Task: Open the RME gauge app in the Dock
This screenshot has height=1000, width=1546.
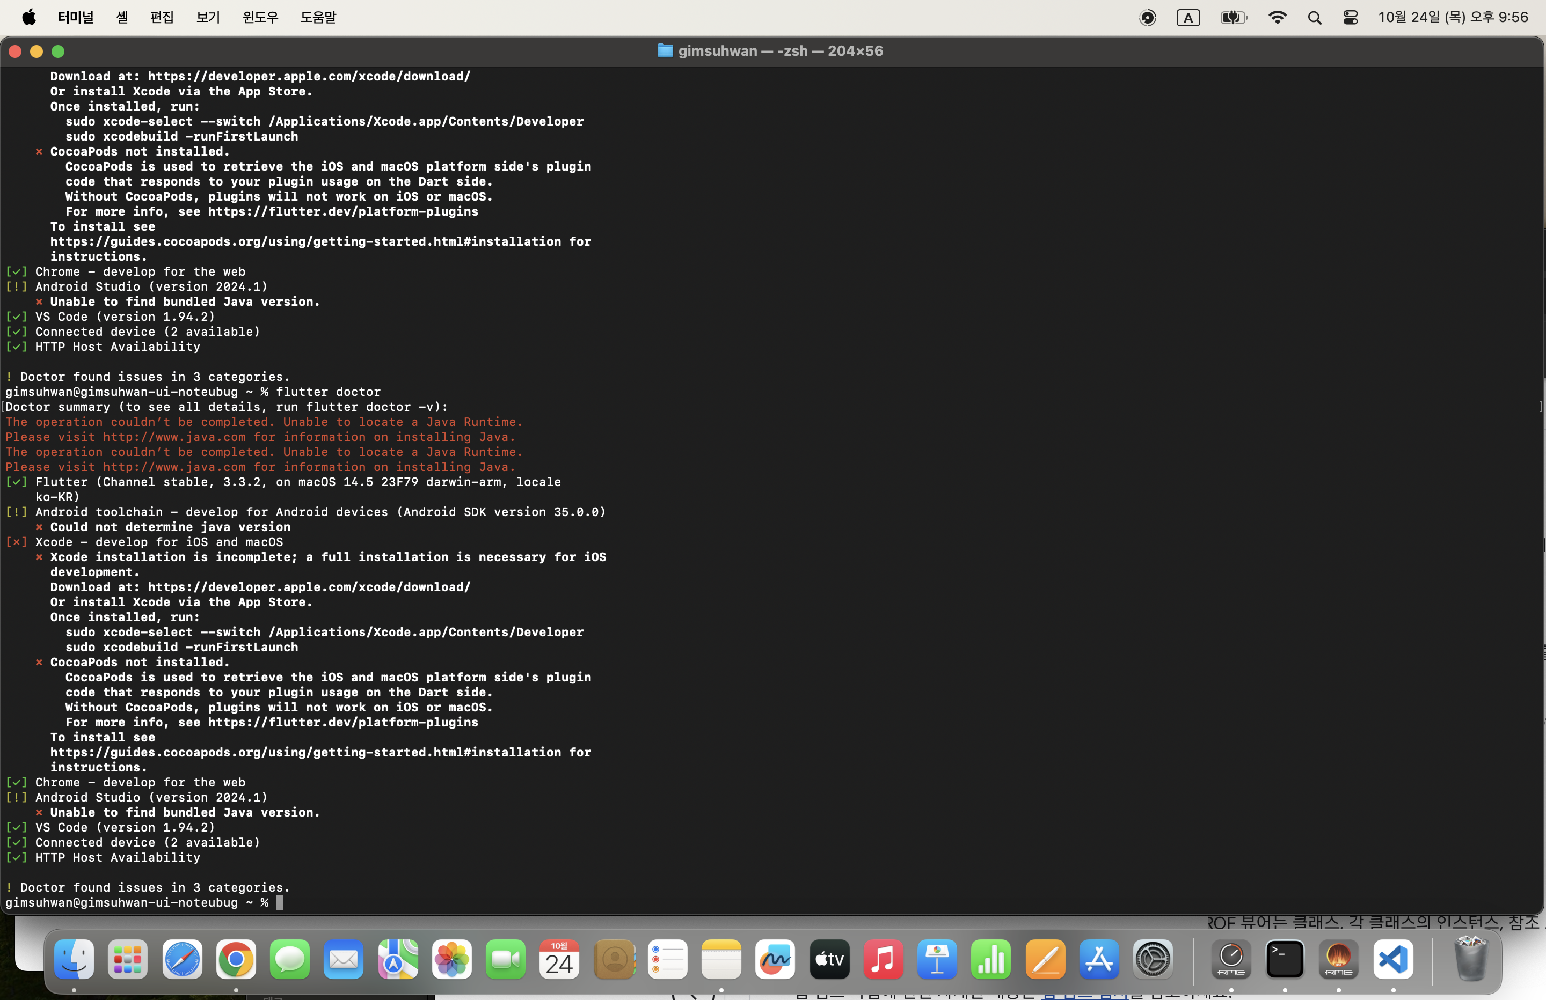Action: (x=1231, y=959)
